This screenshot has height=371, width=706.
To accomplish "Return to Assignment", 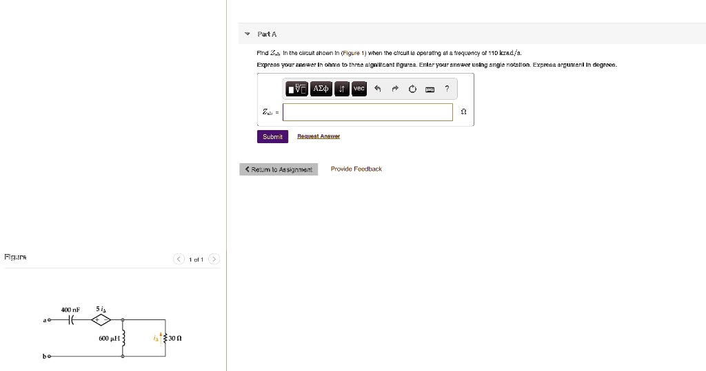I will click(x=279, y=169).
